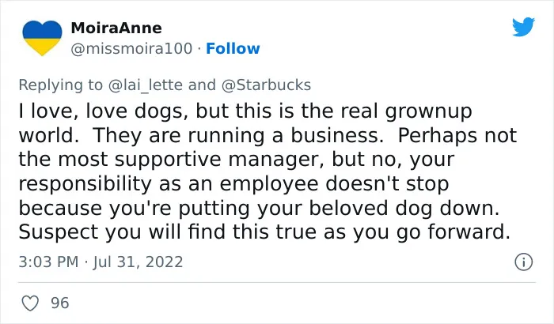Follow the MoiraAnne account

tap(233, 49)
